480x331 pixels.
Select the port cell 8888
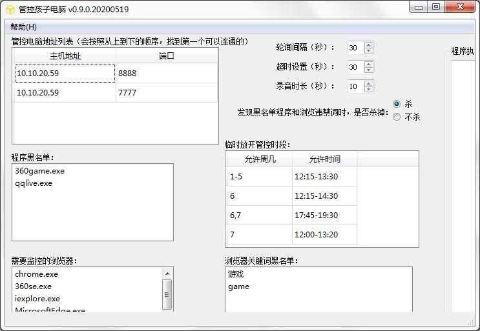[x=167, y=73]
